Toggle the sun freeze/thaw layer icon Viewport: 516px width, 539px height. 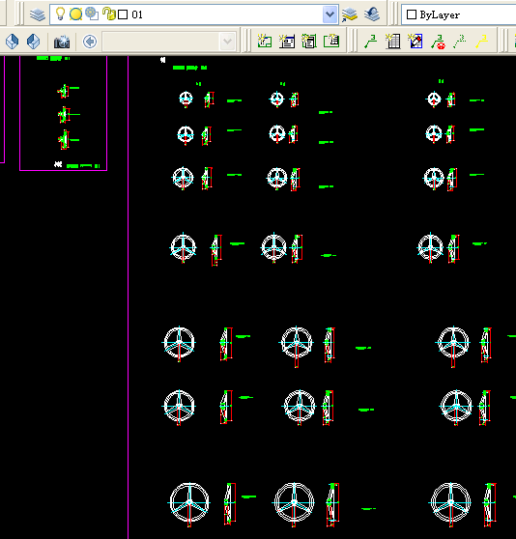[75, 14]
